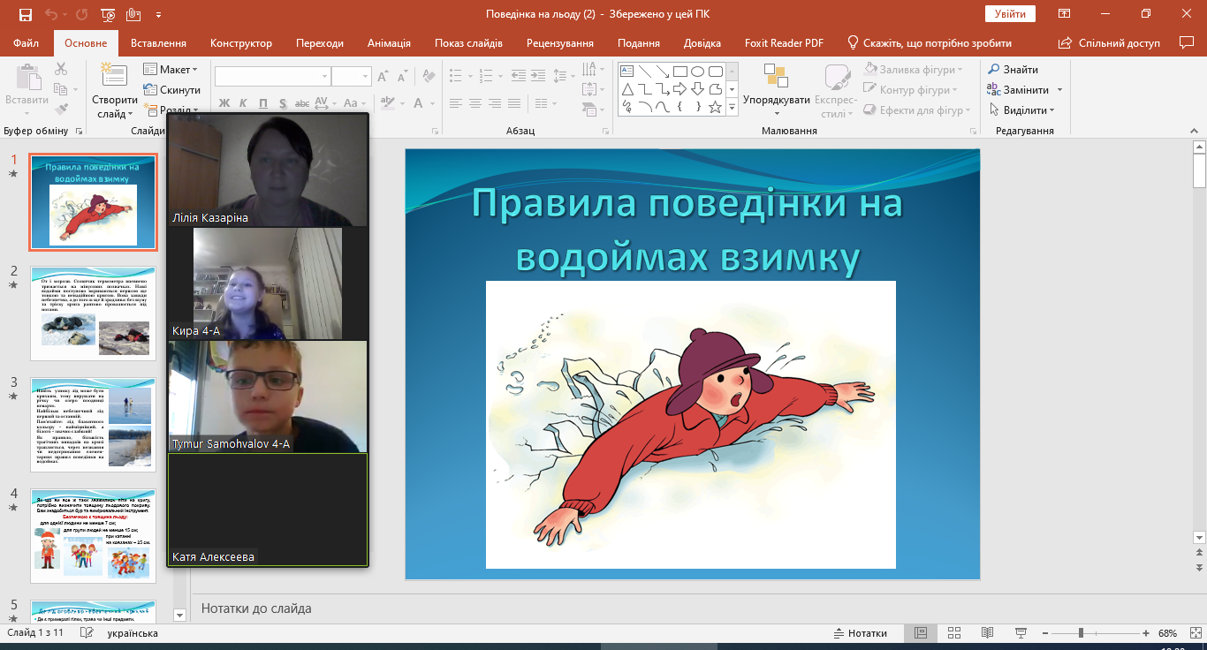
Task: Click the zoom slider handle
Action: 1080,633
